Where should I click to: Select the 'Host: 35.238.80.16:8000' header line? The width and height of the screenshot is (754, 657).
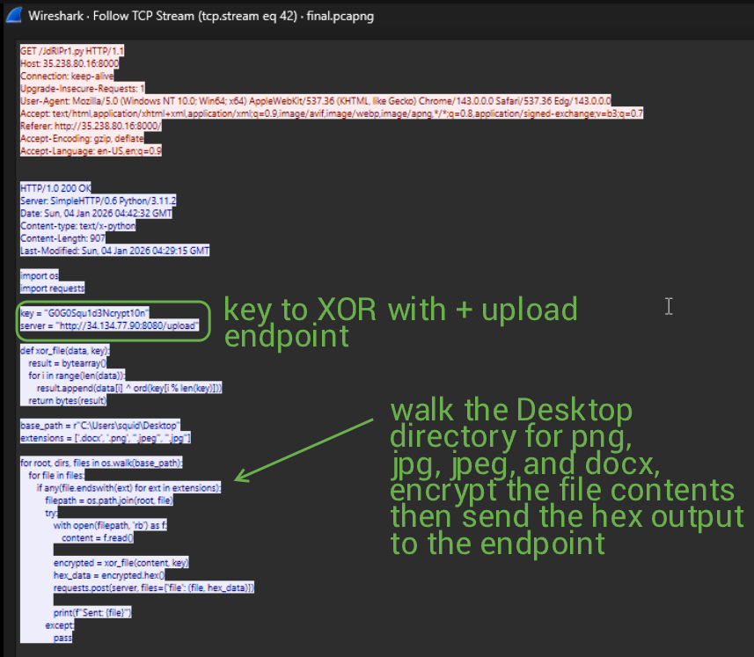click(70, 63)
